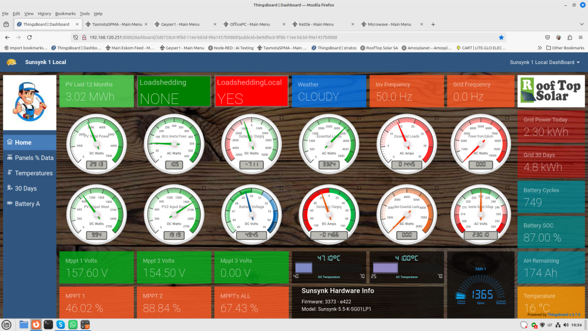Click the Battery SOC 87.00 % card
The height and width of the screenshot is (331, 588).
click(551, 232)
